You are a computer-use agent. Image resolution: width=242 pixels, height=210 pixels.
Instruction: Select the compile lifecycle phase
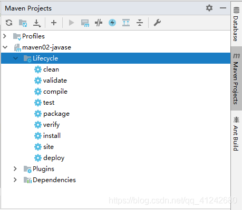point(55,92)
